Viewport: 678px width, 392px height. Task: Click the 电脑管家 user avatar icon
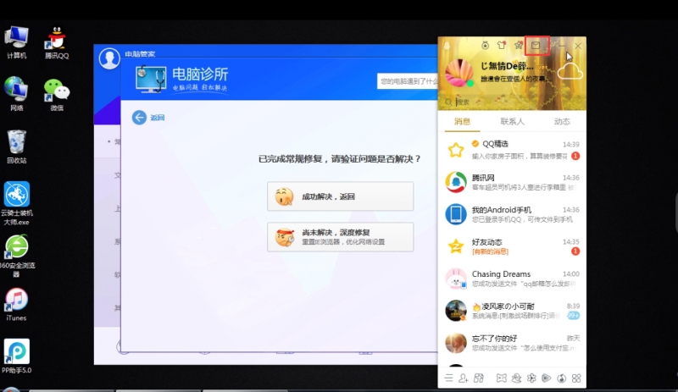[x=109, y=58]
